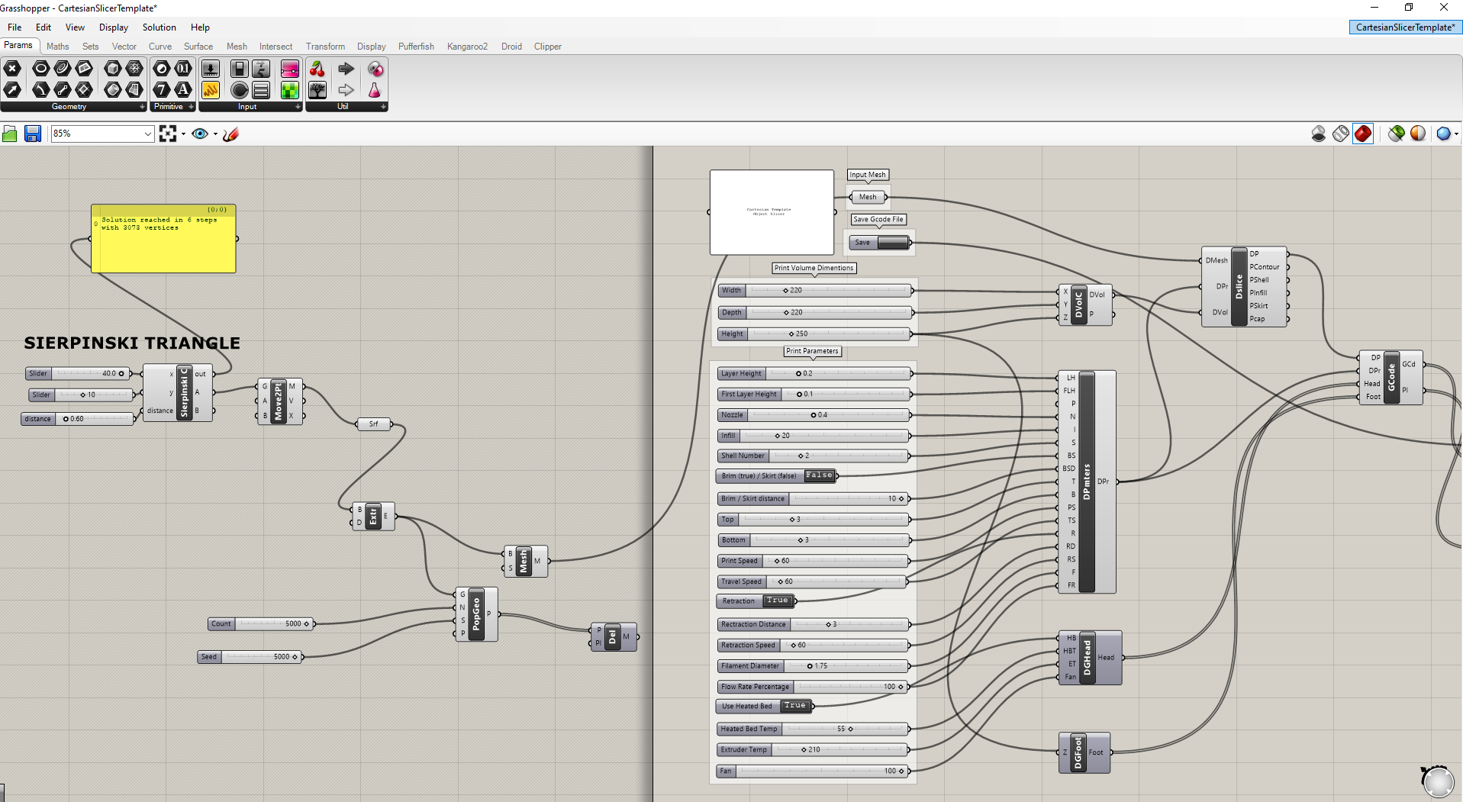Viewport: 1463px width, 802px height.
Task: Select the yellow Panel input icon
Action: click(211, 90)
